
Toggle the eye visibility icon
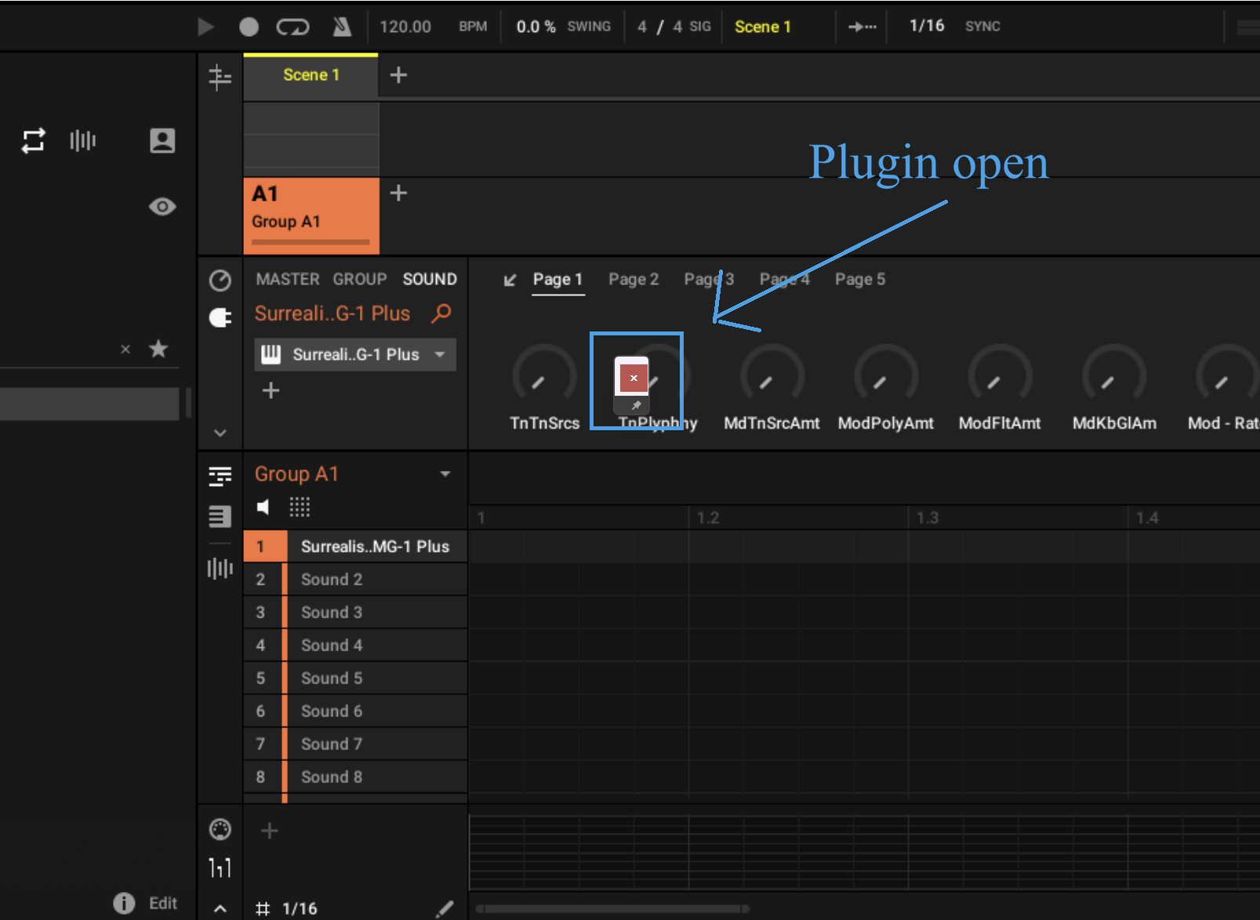pyautogui.click(x=162, y=207)
